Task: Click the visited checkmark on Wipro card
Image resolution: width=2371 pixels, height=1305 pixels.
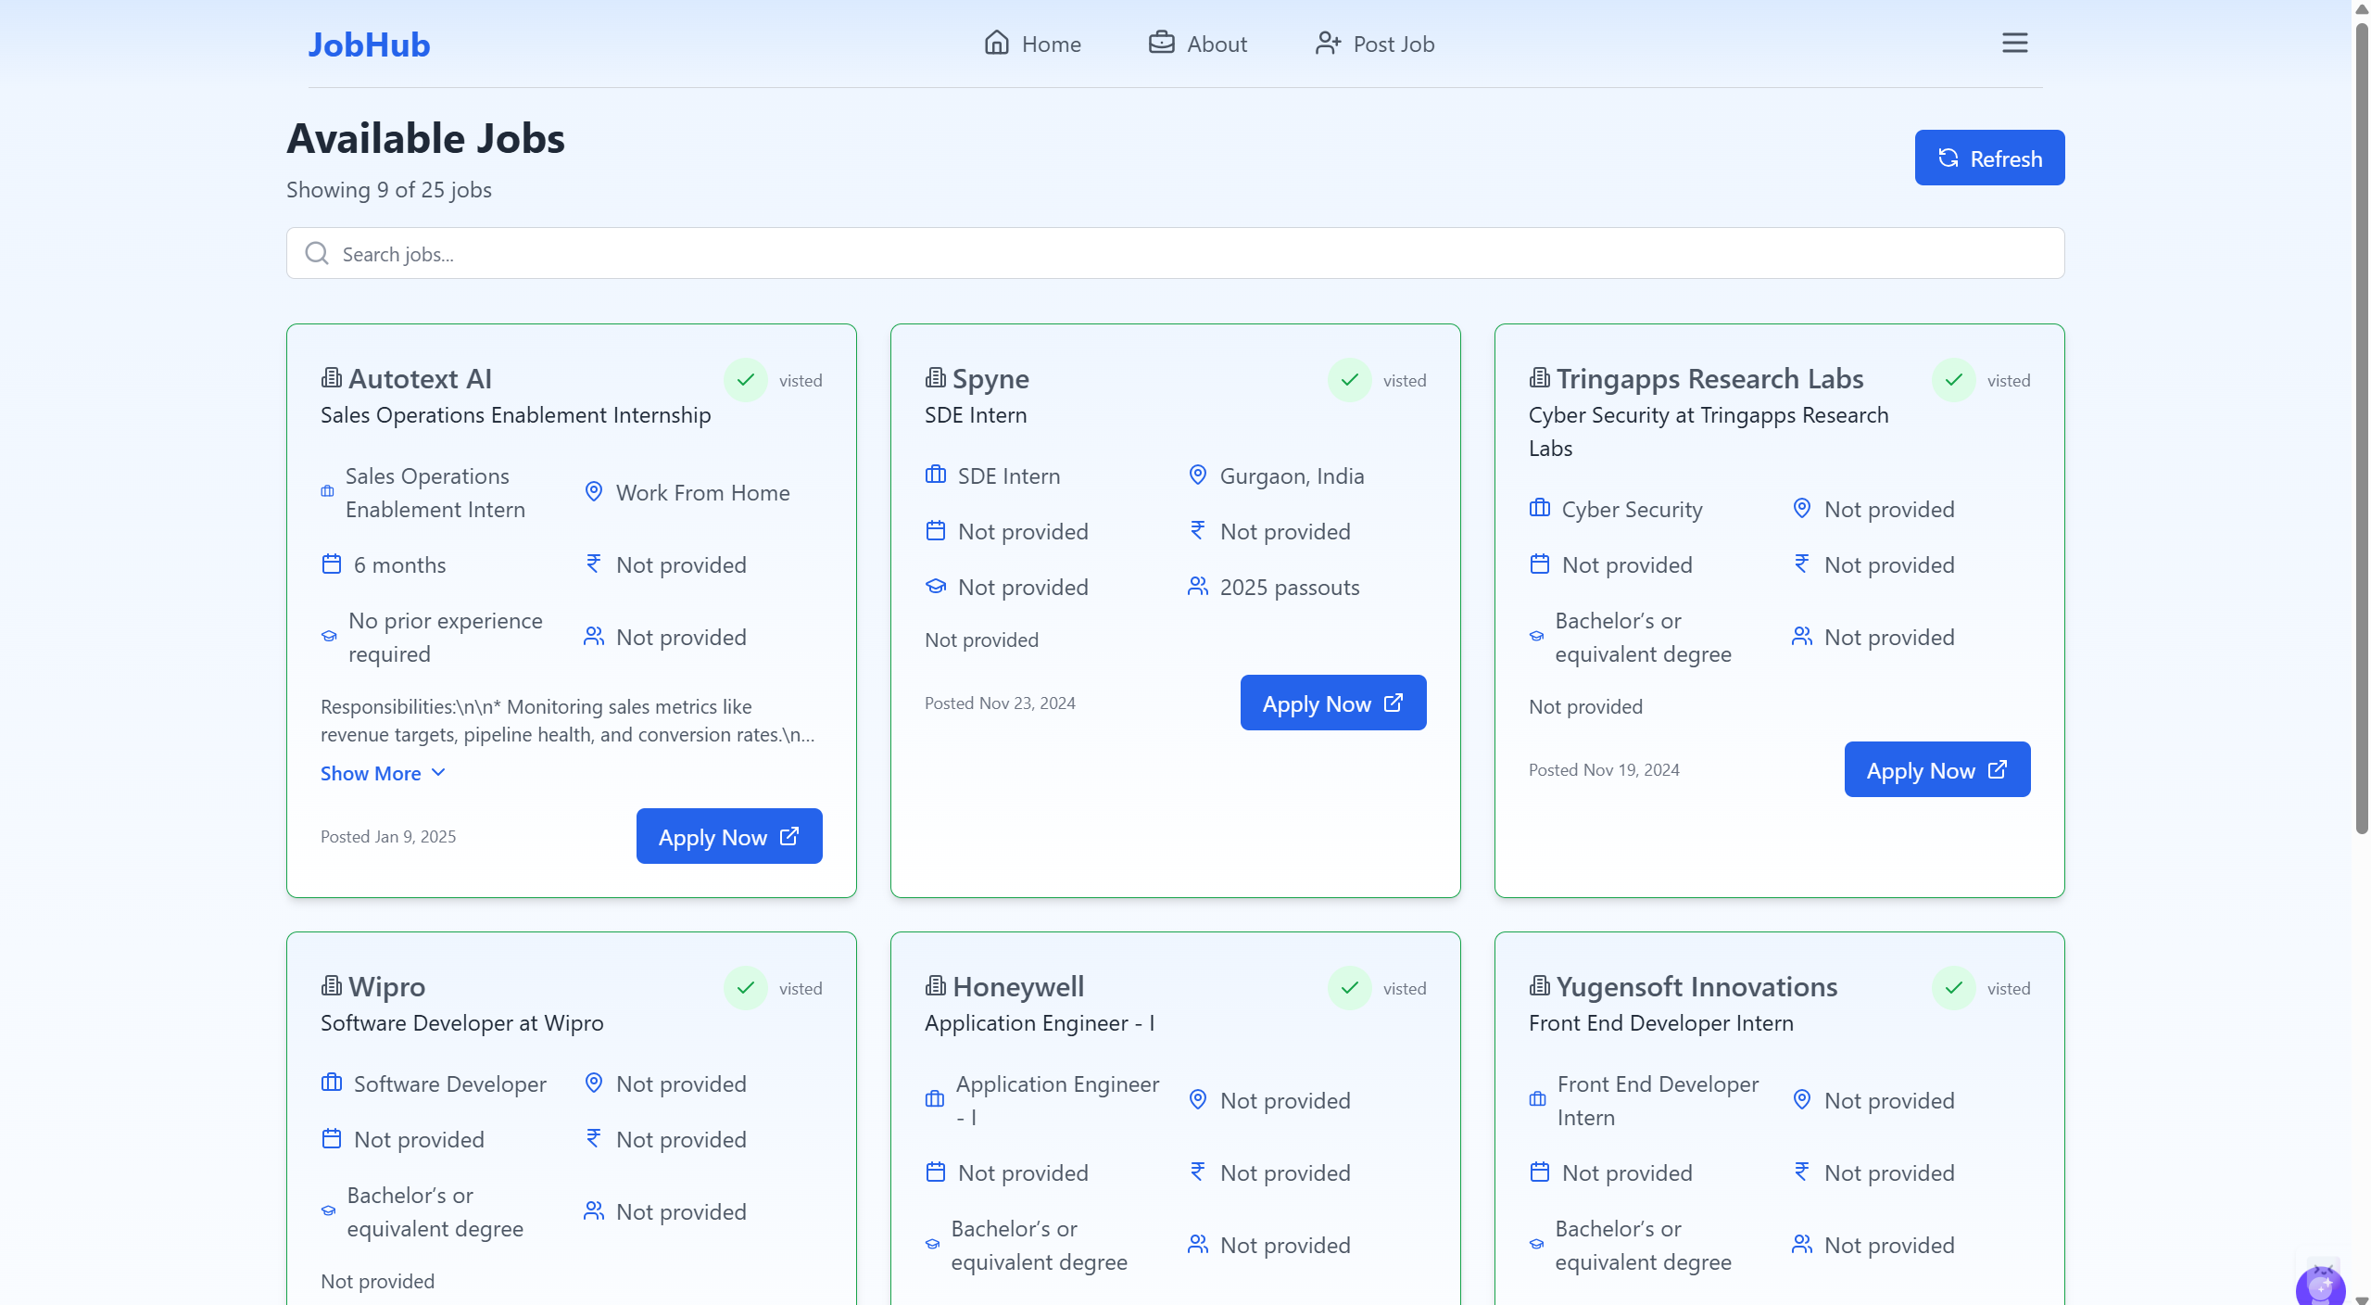Action: (x=745, y=988)
